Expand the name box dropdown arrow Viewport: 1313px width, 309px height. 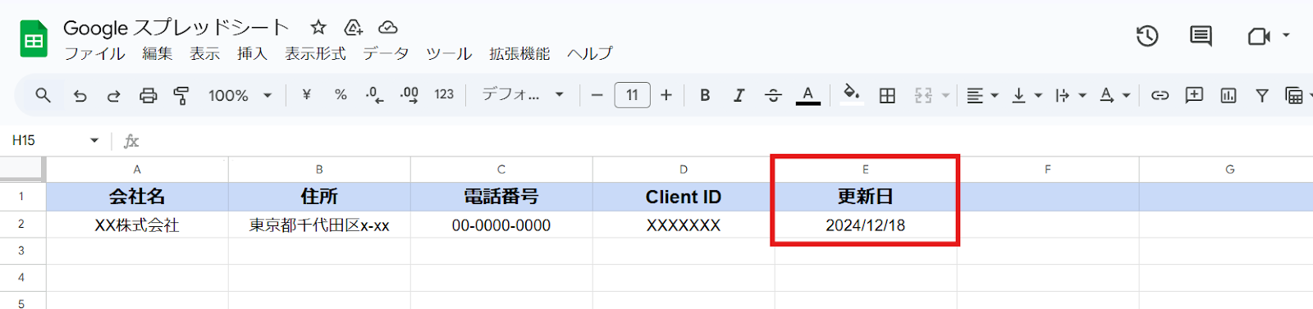tap(94, 141)
